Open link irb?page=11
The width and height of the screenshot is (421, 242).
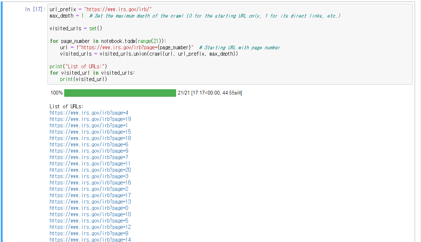tap(90, 164)
